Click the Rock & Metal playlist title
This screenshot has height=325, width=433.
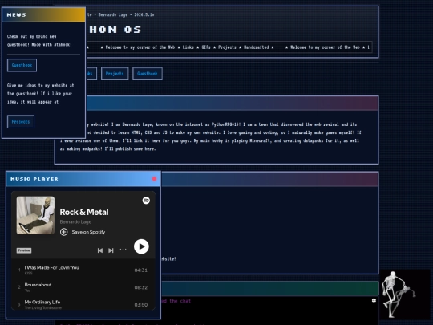(84, 212)
